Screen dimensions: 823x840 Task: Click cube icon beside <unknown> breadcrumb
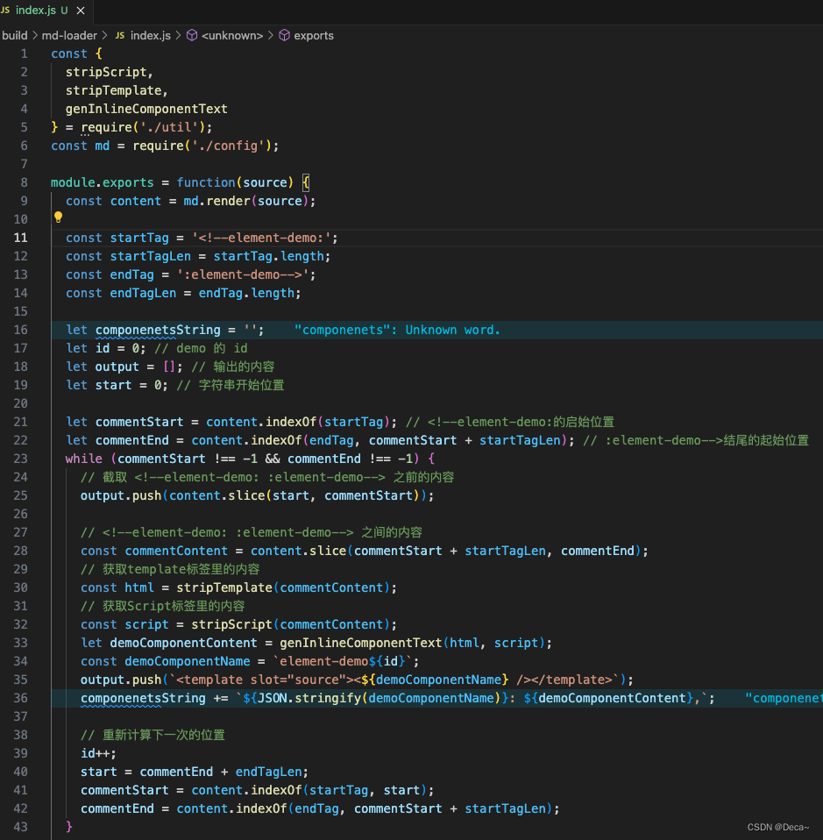(x=192, y=35)
